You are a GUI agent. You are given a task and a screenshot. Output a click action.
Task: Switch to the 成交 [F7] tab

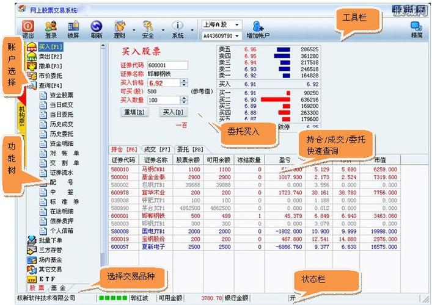coord(157,149)
